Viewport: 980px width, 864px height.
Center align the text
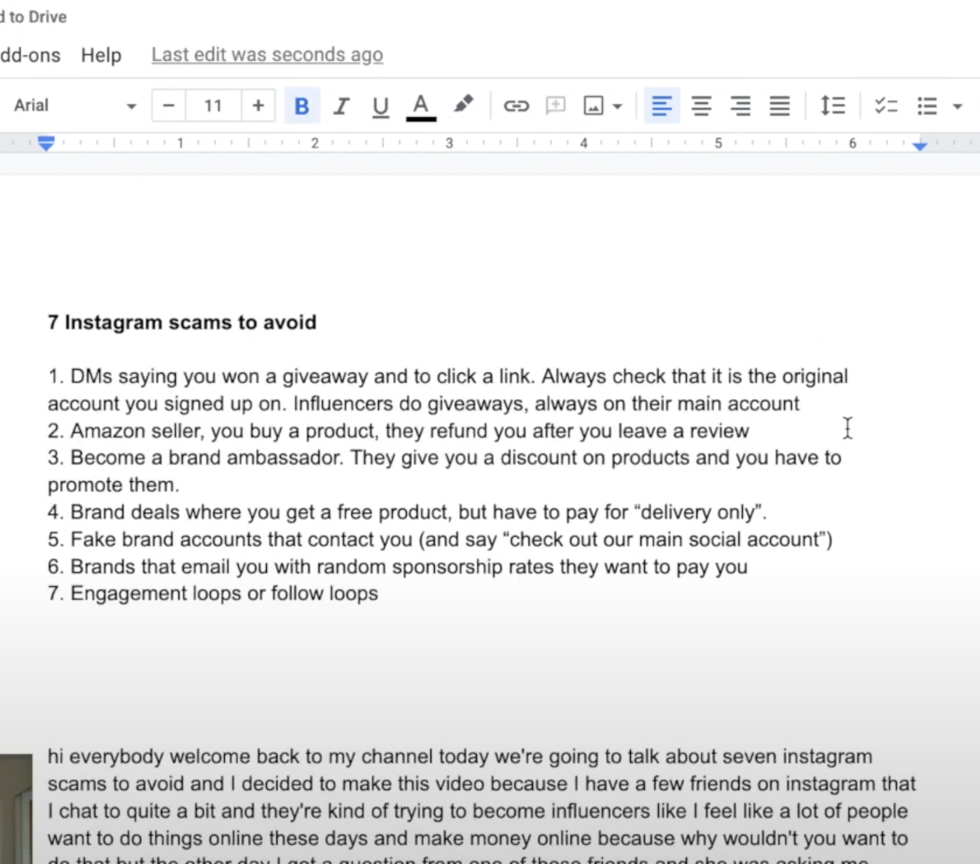click(x=701, y=105)
